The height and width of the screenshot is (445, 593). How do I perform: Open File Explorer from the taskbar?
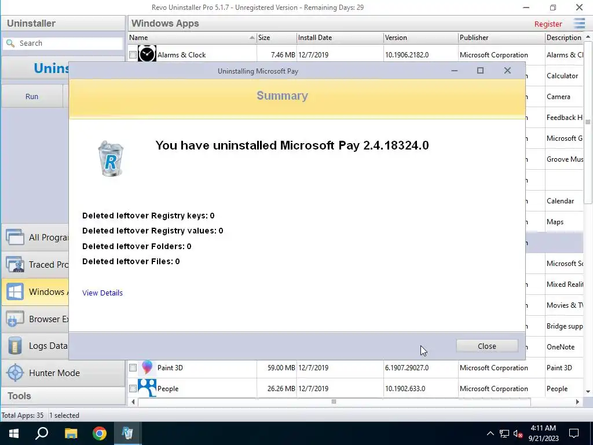click(x=71, y=433)
